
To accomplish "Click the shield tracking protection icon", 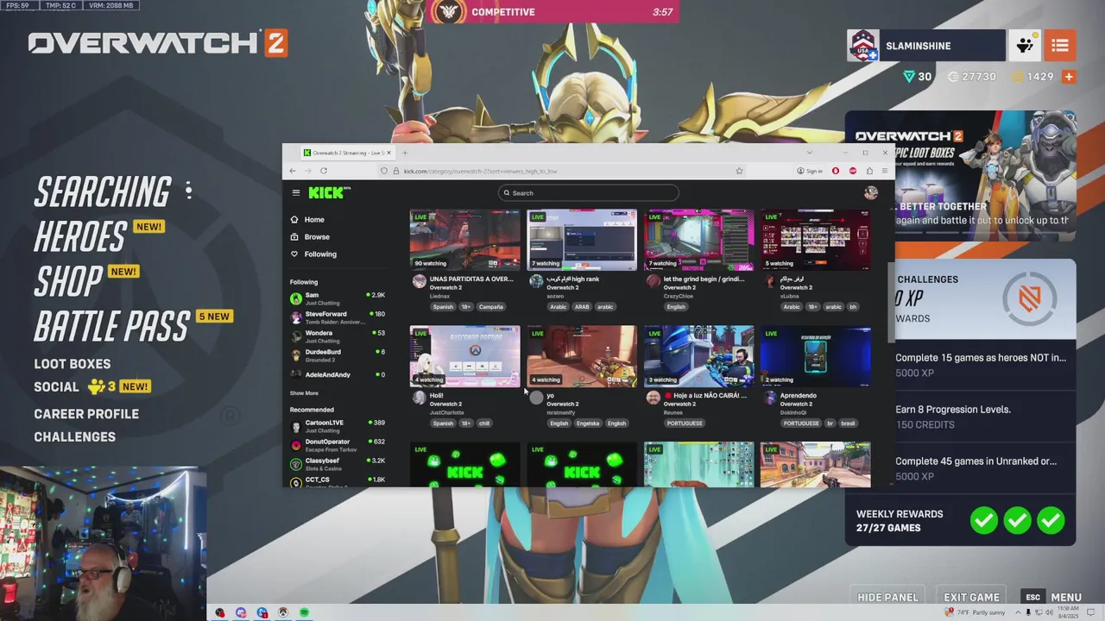I will pyautogui.click(x=384, y=171).
